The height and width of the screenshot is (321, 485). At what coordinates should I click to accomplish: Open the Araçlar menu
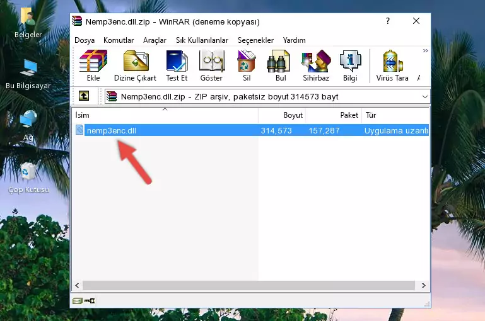155,40
